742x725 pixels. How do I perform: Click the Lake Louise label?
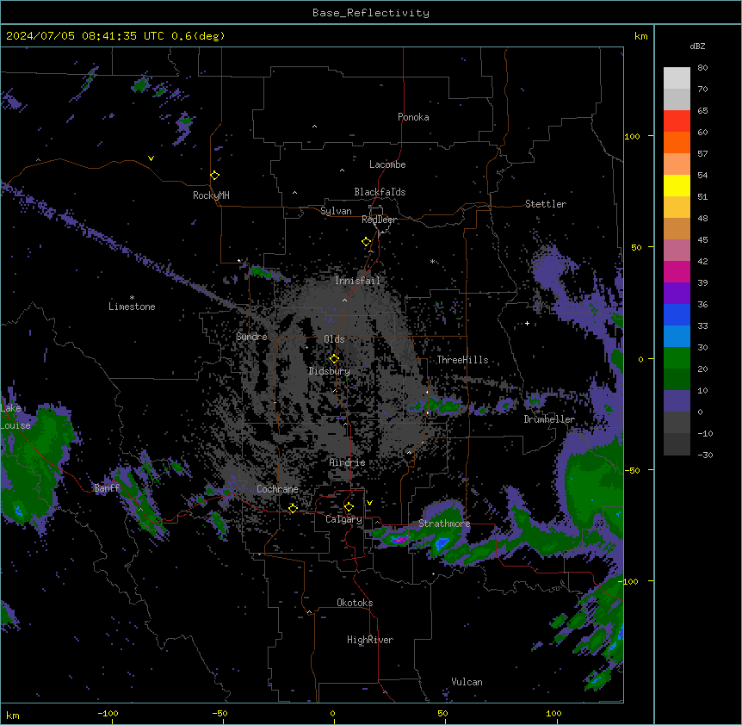point(15,417)
